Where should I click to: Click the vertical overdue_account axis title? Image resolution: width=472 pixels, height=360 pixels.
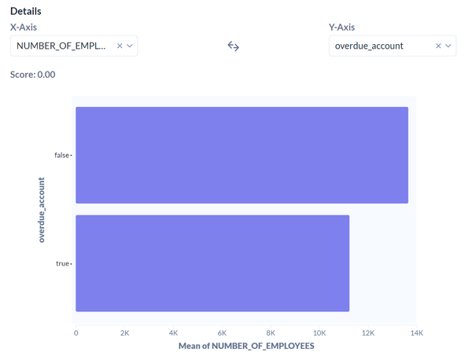pos(41,210)
